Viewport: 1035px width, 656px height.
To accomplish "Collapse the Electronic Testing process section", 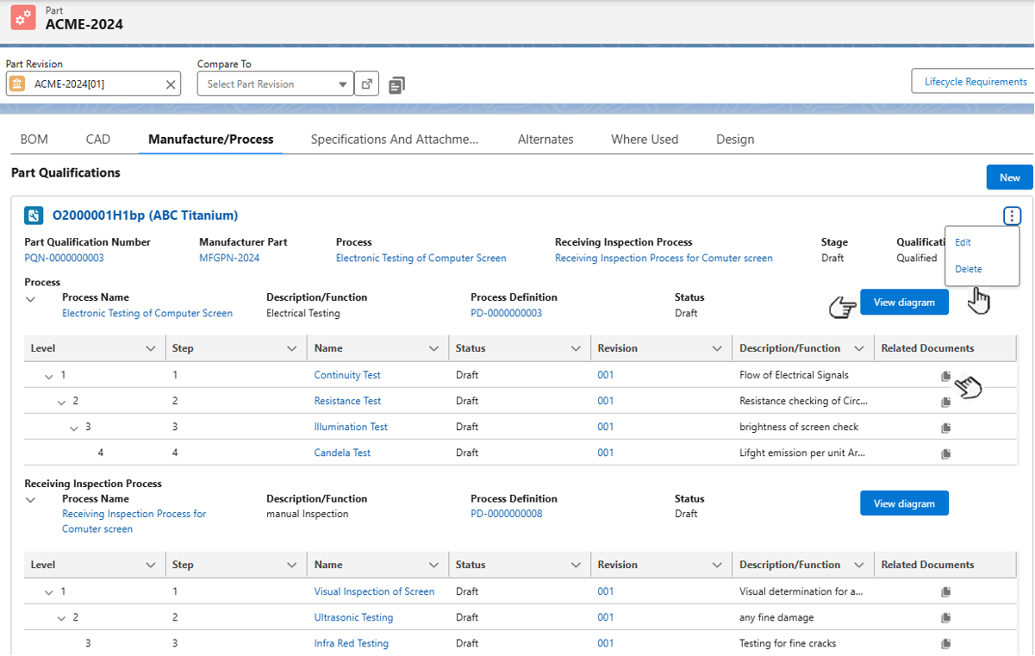I will tap(31, 299).
